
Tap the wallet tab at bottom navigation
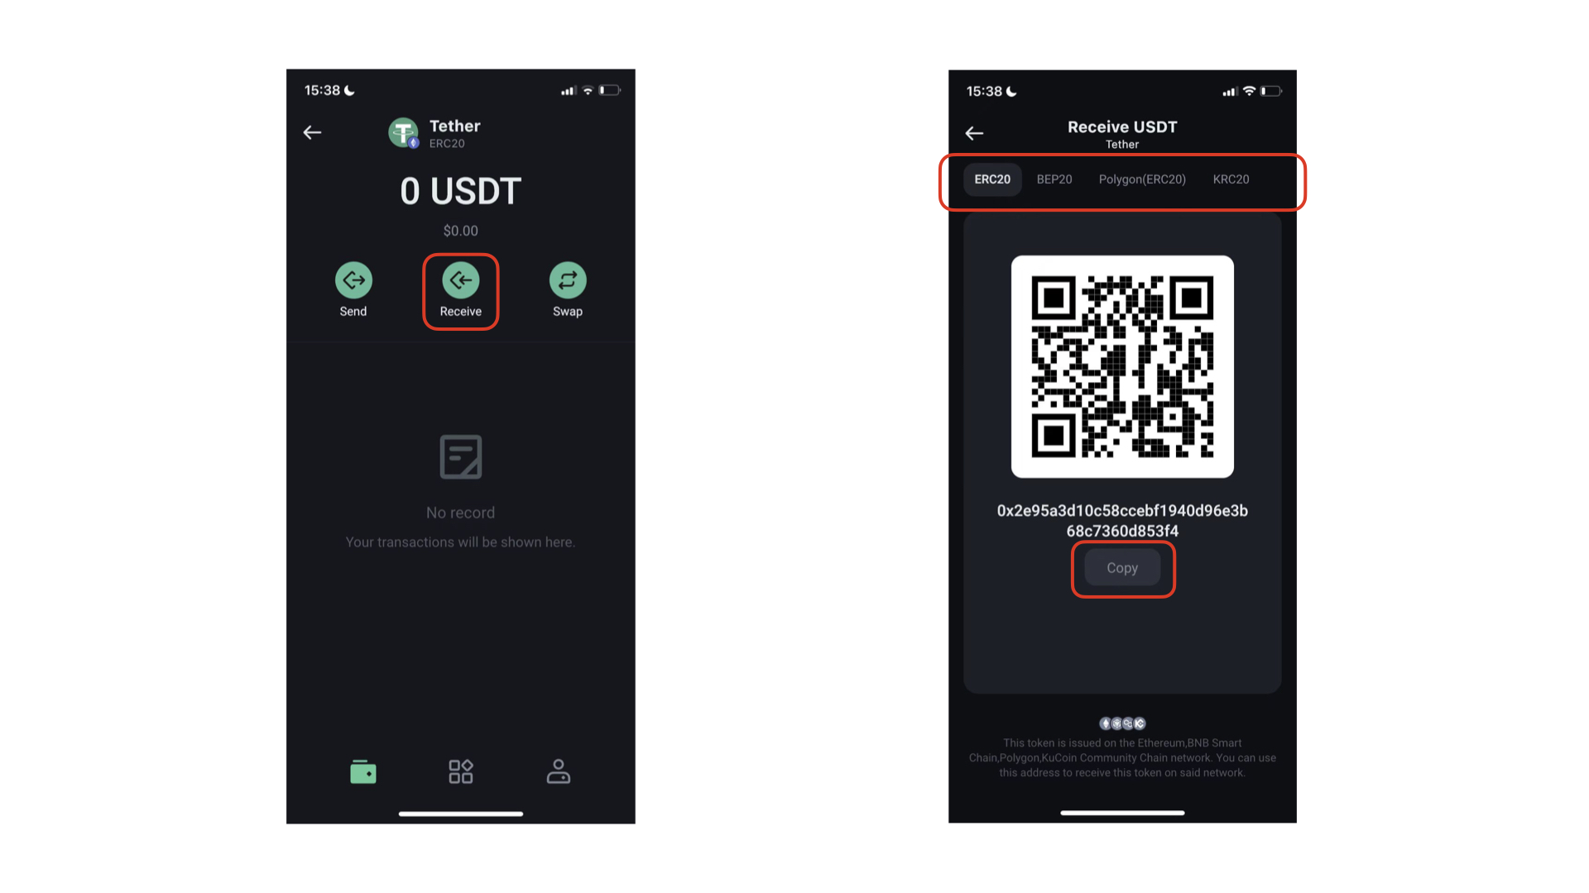pos(362,774)
